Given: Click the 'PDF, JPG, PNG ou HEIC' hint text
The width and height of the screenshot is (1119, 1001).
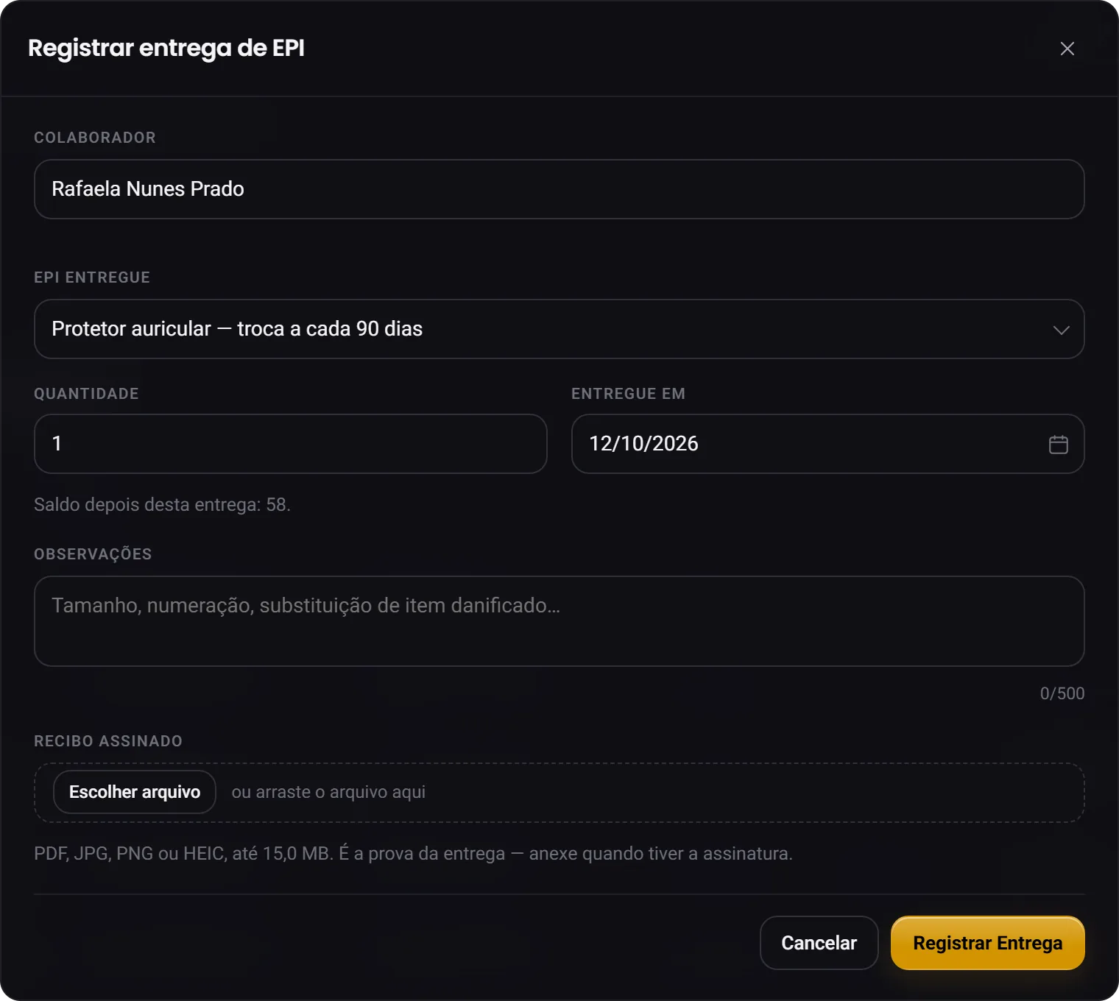Looking at the screenshot, I should point(413,854).
